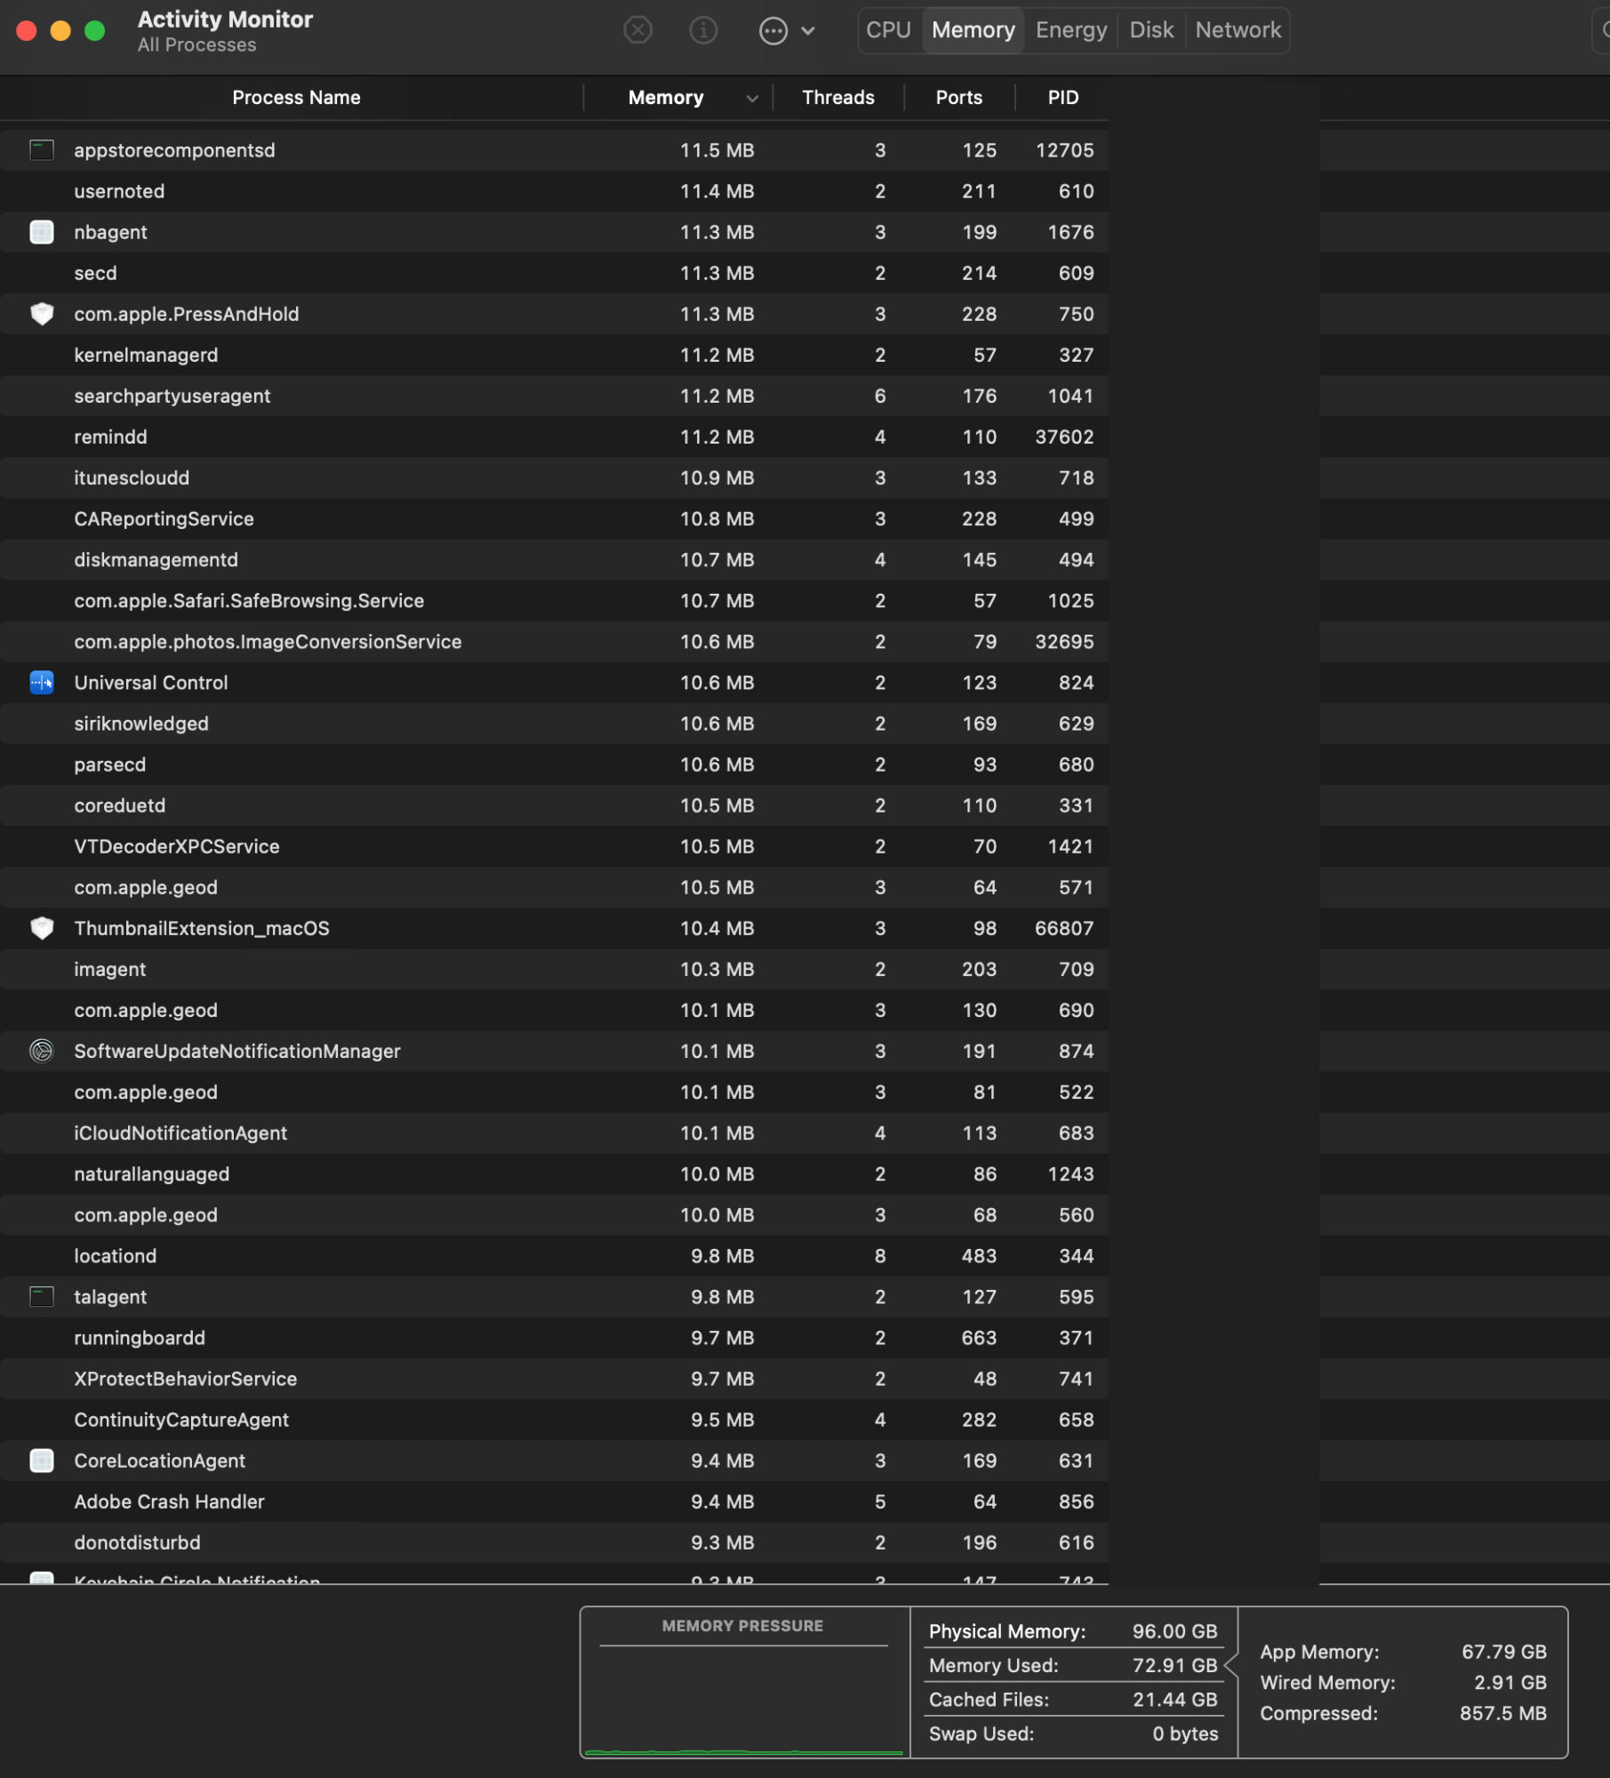This screenshot has width=1610, height=1778.
Task: Select the locationd process
Action: tap(554, 1256)
